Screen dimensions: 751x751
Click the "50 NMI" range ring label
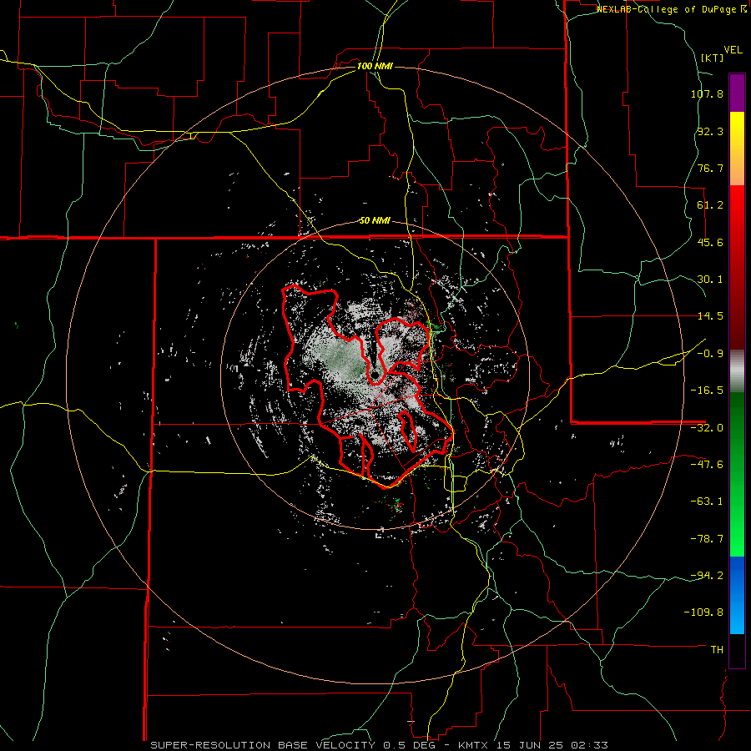375,220
